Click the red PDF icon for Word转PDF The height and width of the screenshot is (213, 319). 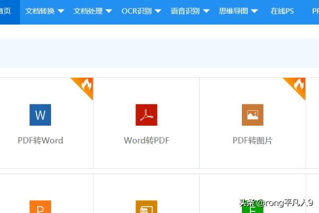click(x=147, y=115)
